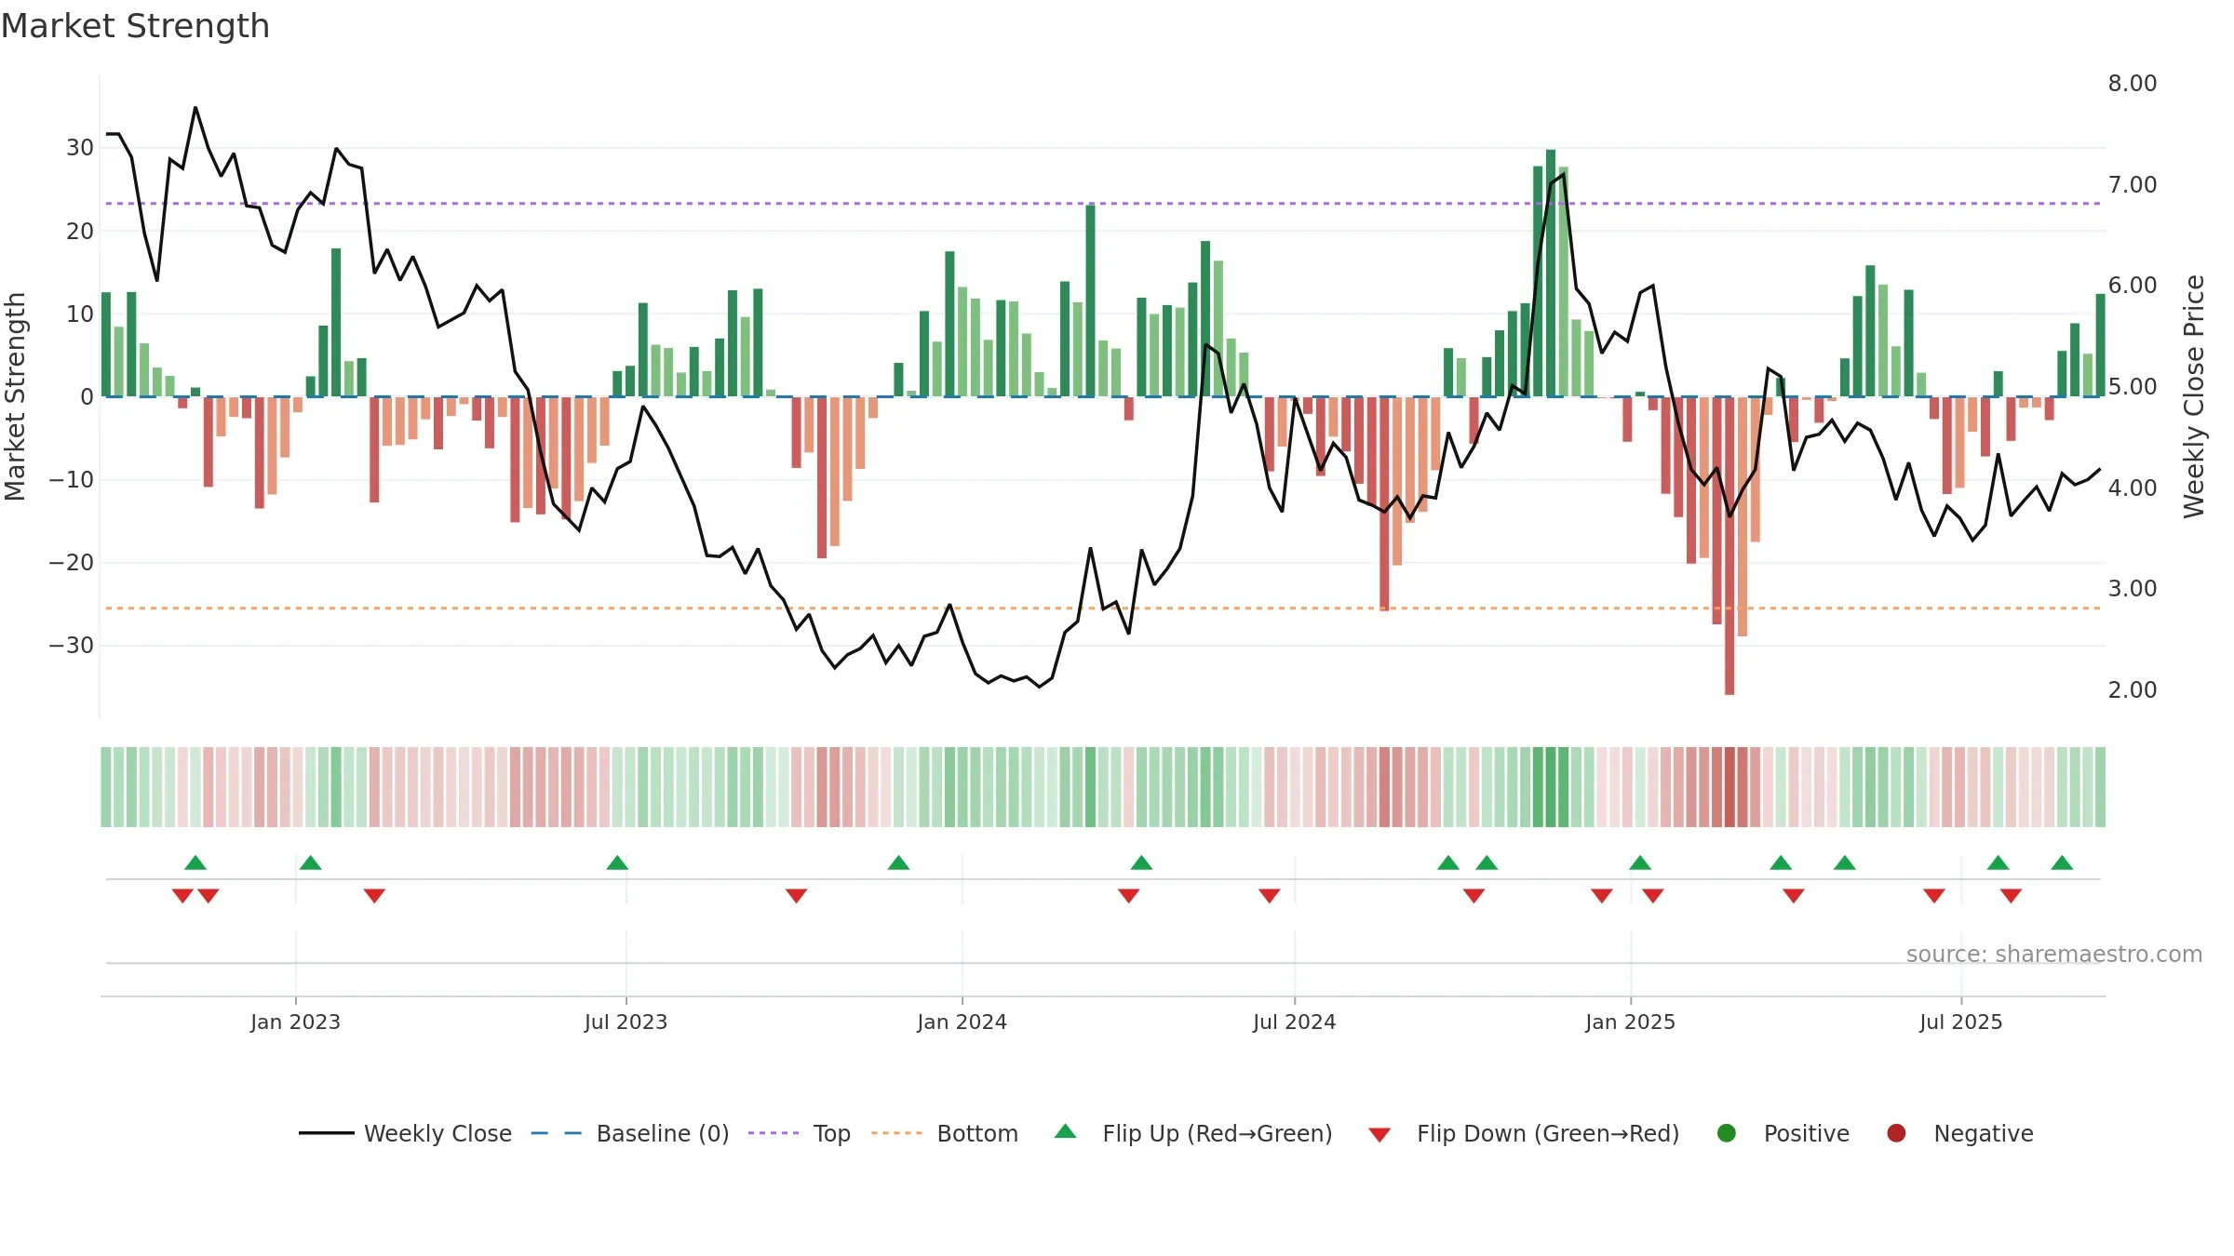Click the Market Strength chart title

135,26
